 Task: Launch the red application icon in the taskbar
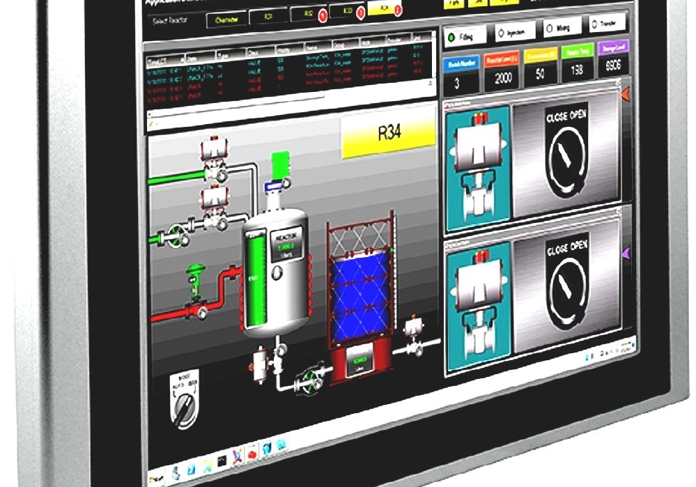coord(252,454)
